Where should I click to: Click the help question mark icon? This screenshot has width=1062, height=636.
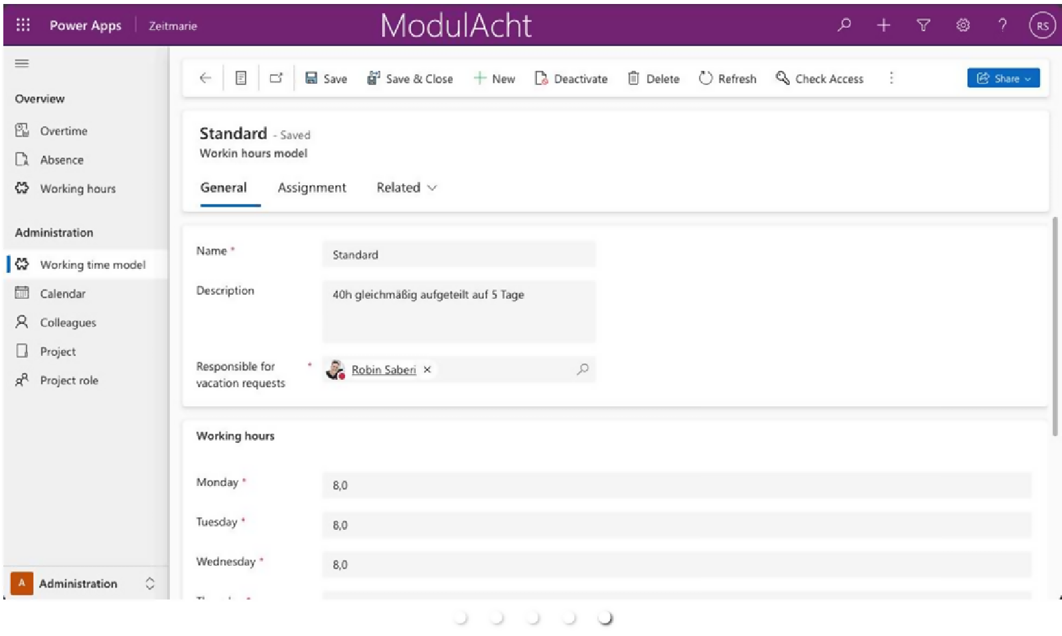(1002, 25)
